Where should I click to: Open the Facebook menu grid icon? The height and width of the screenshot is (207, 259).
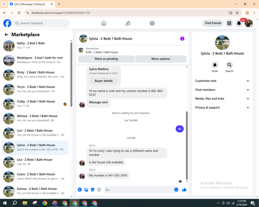[x=229, y=23]
